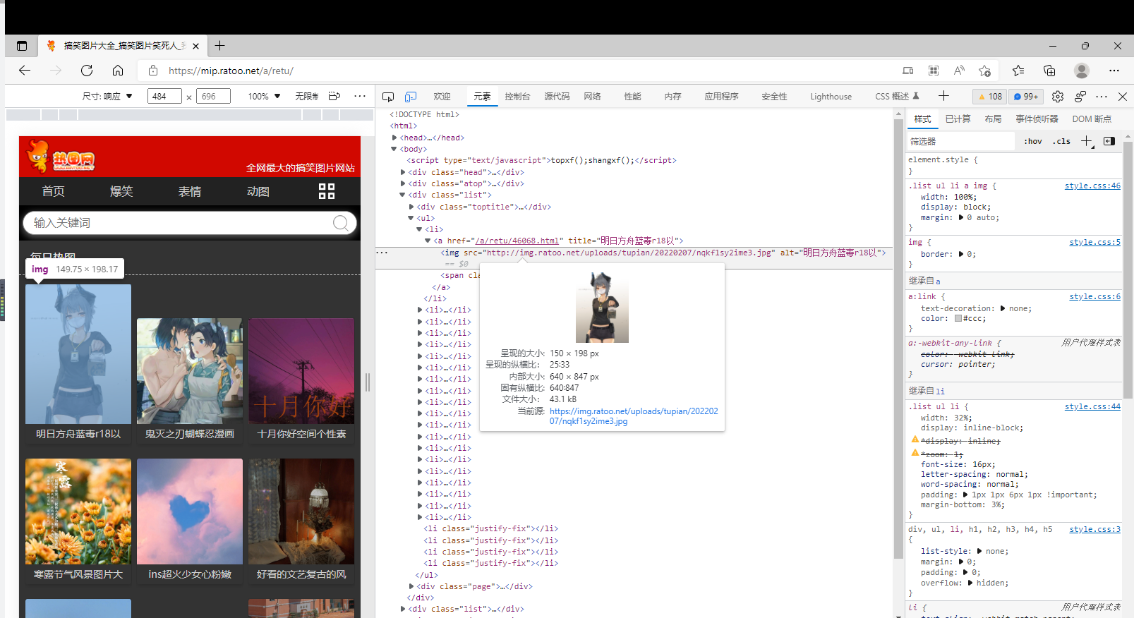1134x618 pixels.
Task: Rotate the device viewport icon
Action: click(x=334, y=96)
